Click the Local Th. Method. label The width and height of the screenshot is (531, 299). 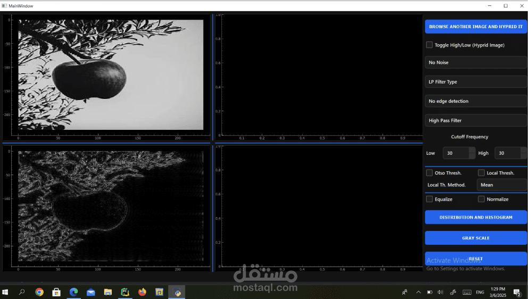click(x=446, y=185)
